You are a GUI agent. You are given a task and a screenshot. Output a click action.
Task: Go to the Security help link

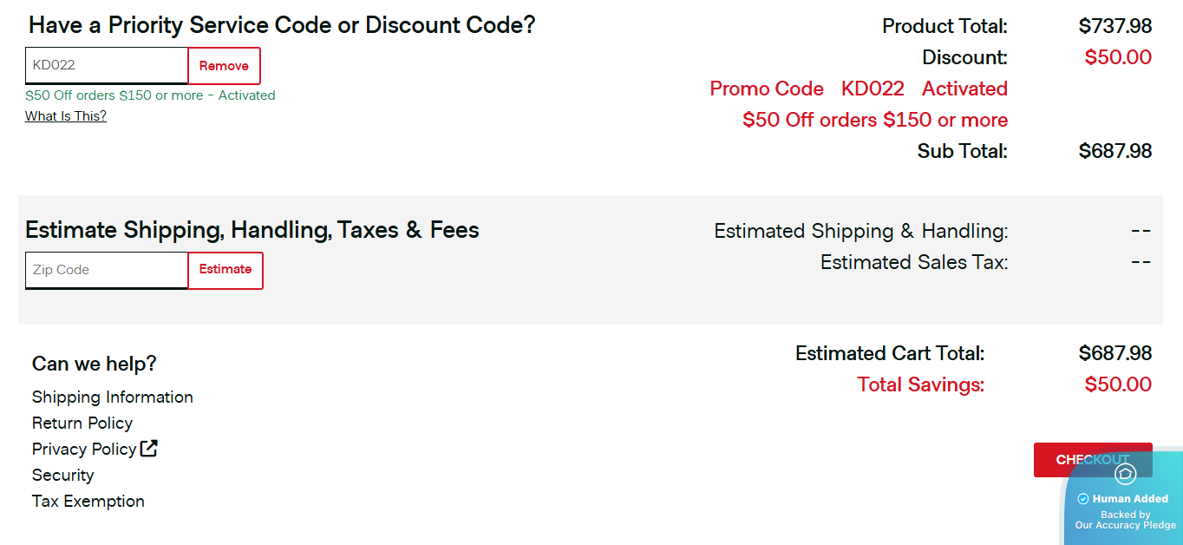[x=62, y=476]
